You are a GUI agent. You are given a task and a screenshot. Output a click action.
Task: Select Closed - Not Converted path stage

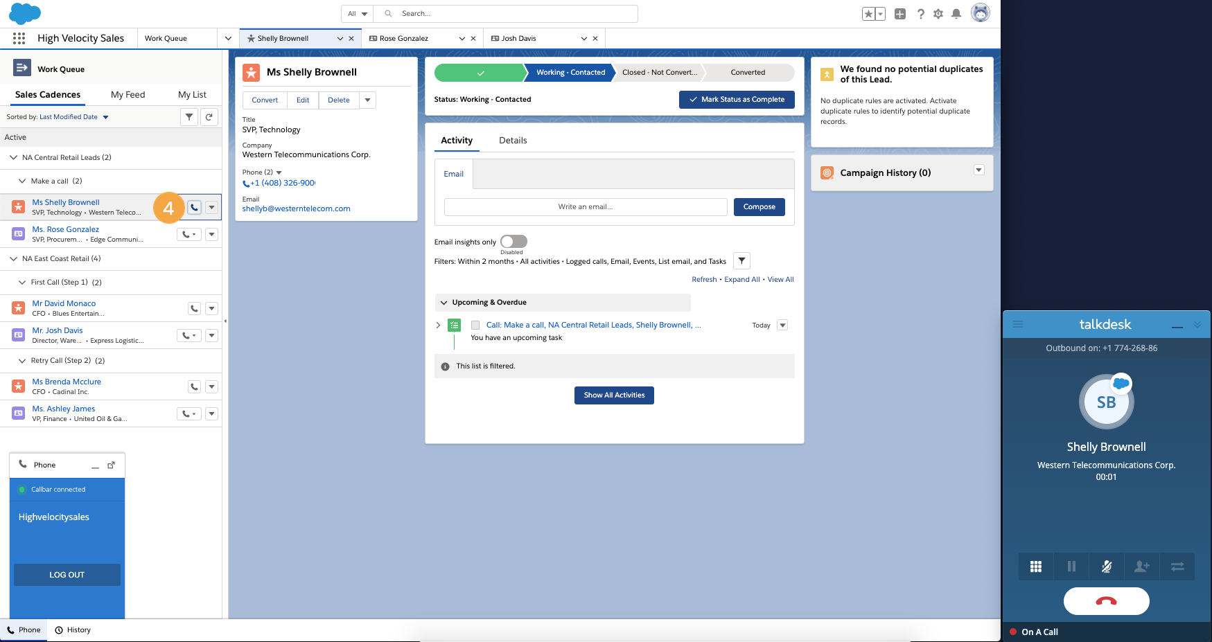[659, 72]
